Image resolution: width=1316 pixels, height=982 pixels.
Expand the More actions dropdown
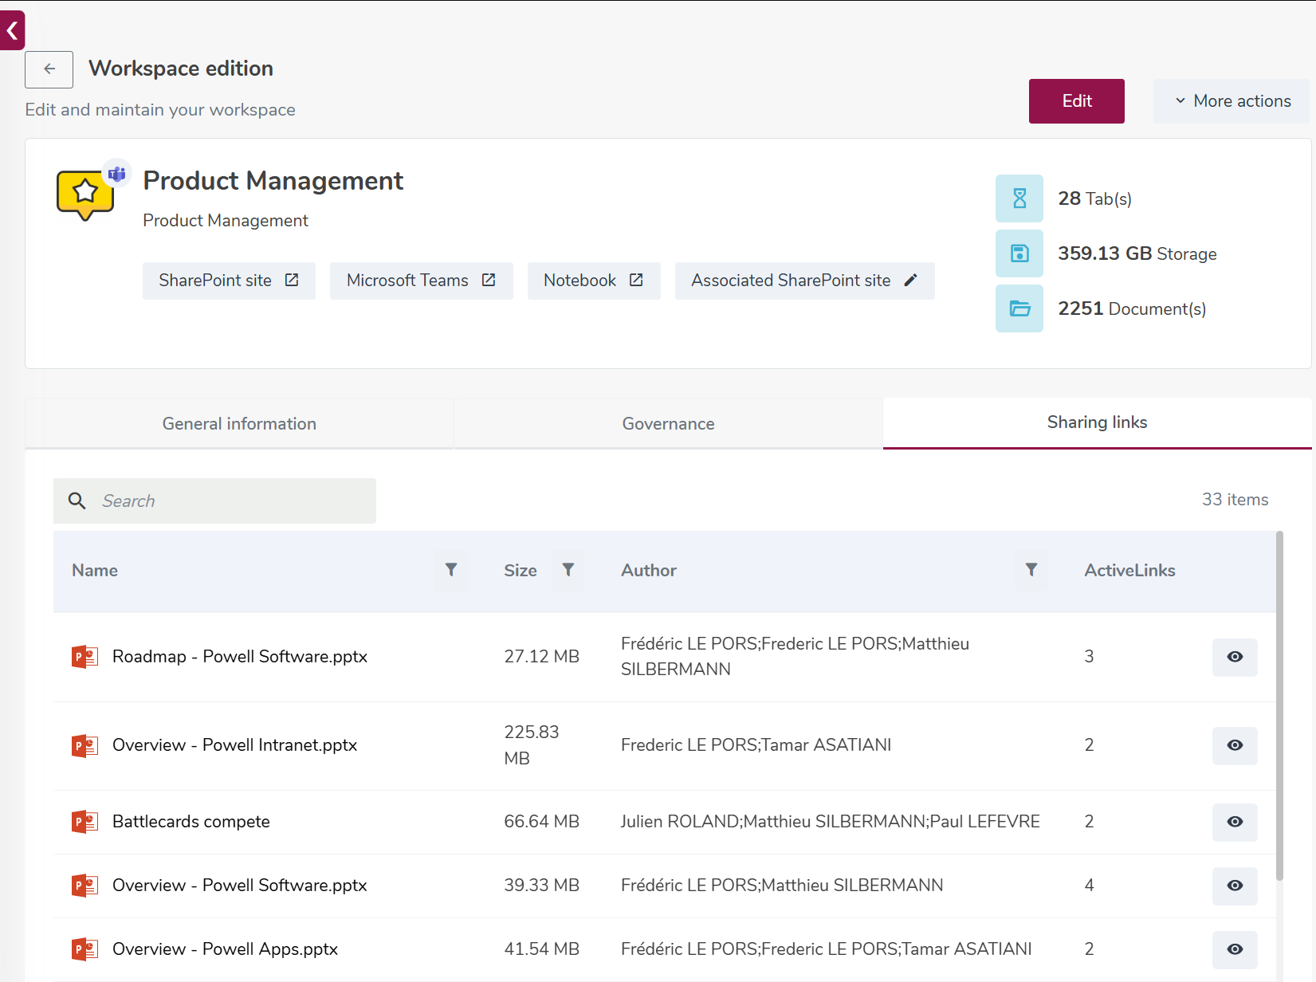tap(1232, 101)
